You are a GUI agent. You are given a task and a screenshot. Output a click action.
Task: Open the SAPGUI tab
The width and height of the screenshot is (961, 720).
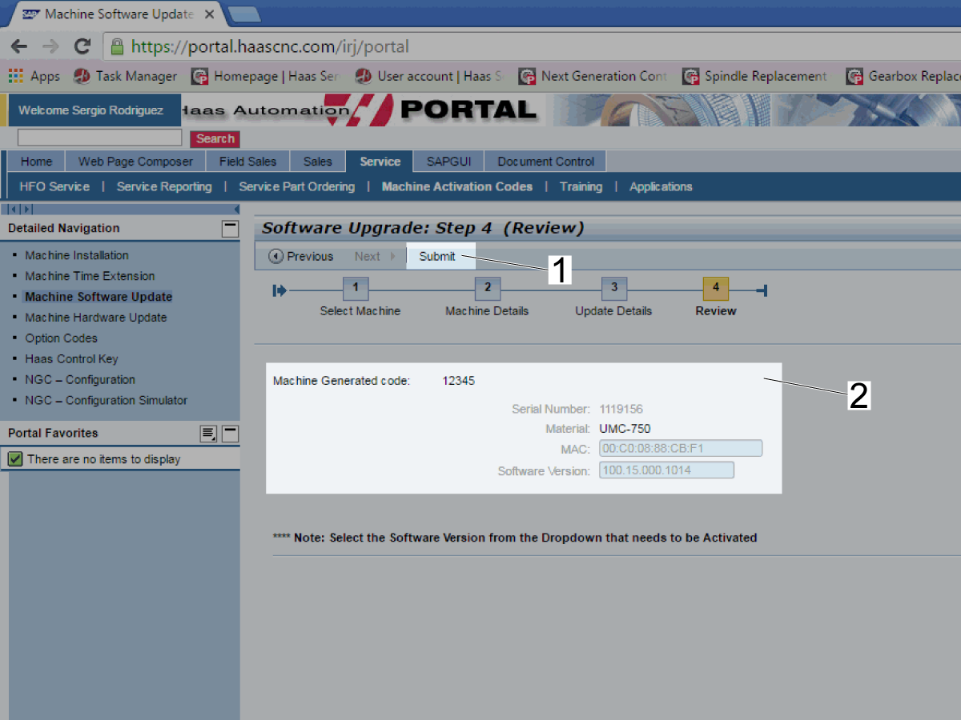click(448, 162)
